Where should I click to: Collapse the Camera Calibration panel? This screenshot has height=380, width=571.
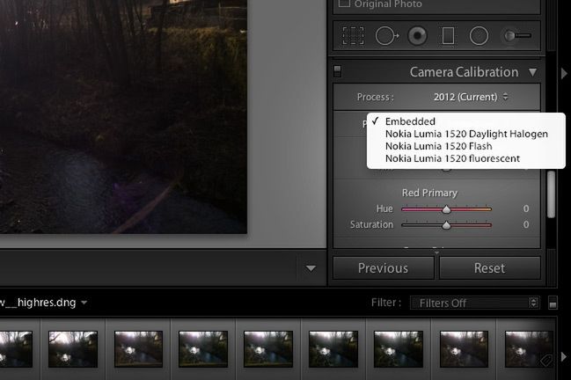coord(532,72)
